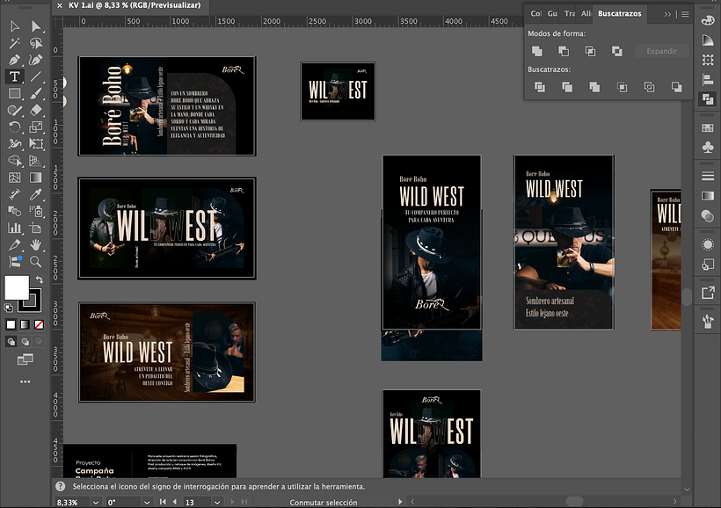The image size is (721, 508).
Task: Expand hidden panel tabs with double chevron
Action: click(x=667, y=14)
